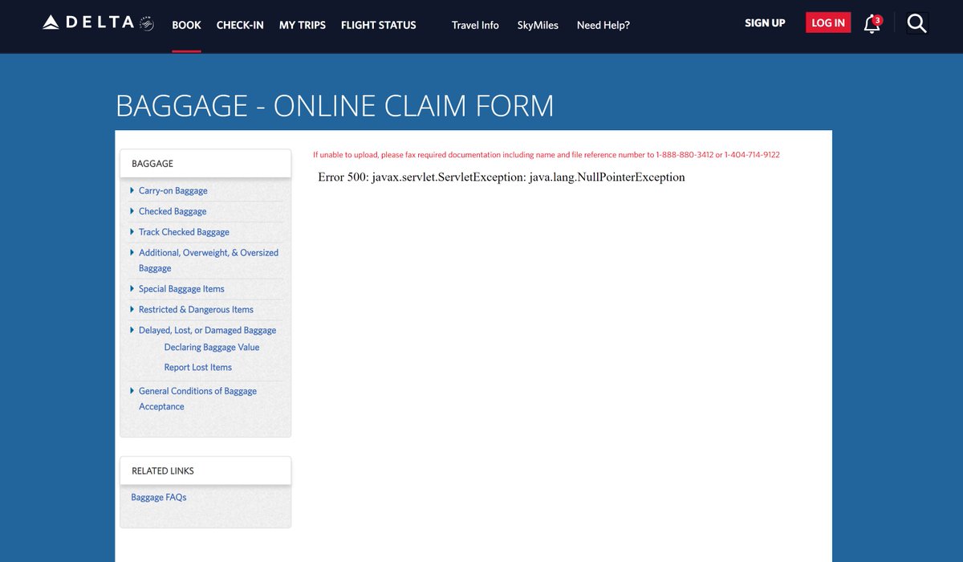This screenshot has width=963, height=562.
Task: Expand arrow beside Track Checked Baggage
Action: tap(132, 232)
